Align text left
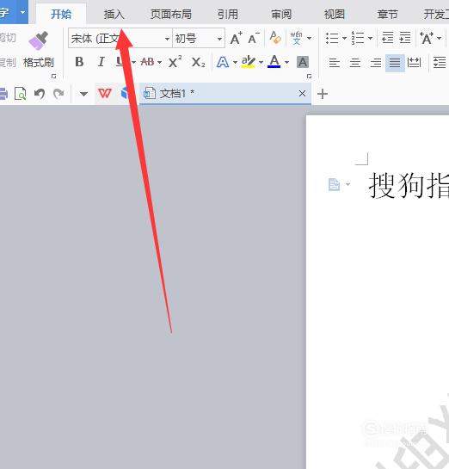The image size is (449, 469). coord(335,63)
